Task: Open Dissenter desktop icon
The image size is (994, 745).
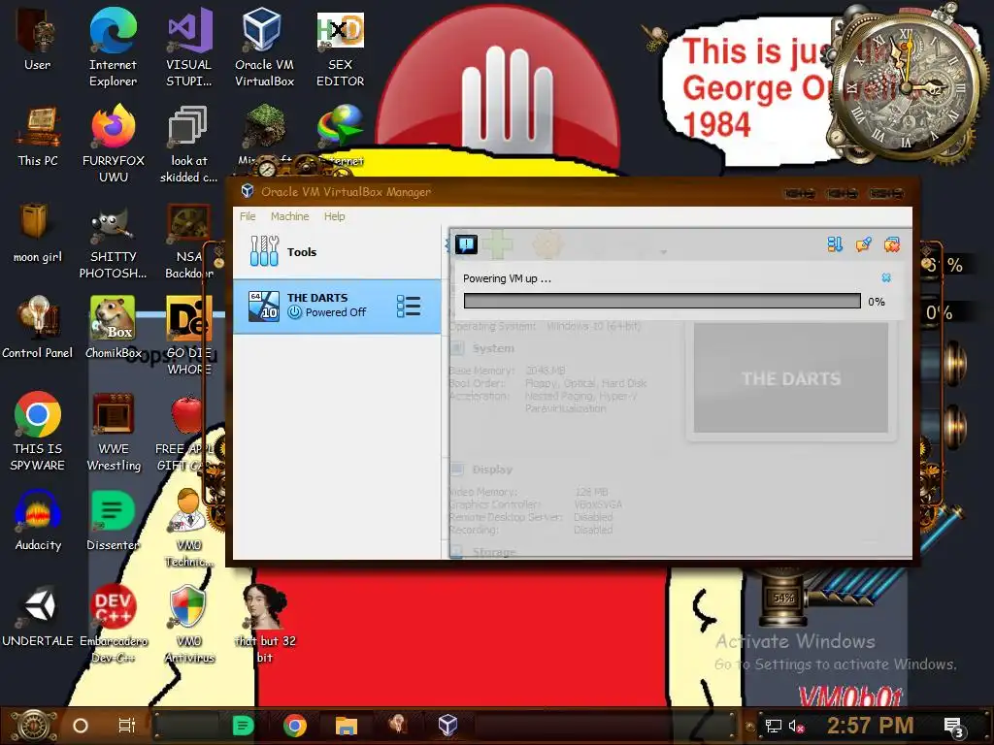Action: [x=113, y=521]
